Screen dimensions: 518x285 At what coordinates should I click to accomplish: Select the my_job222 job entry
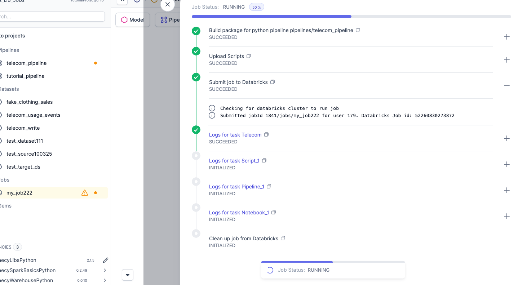tap(19, 192)
